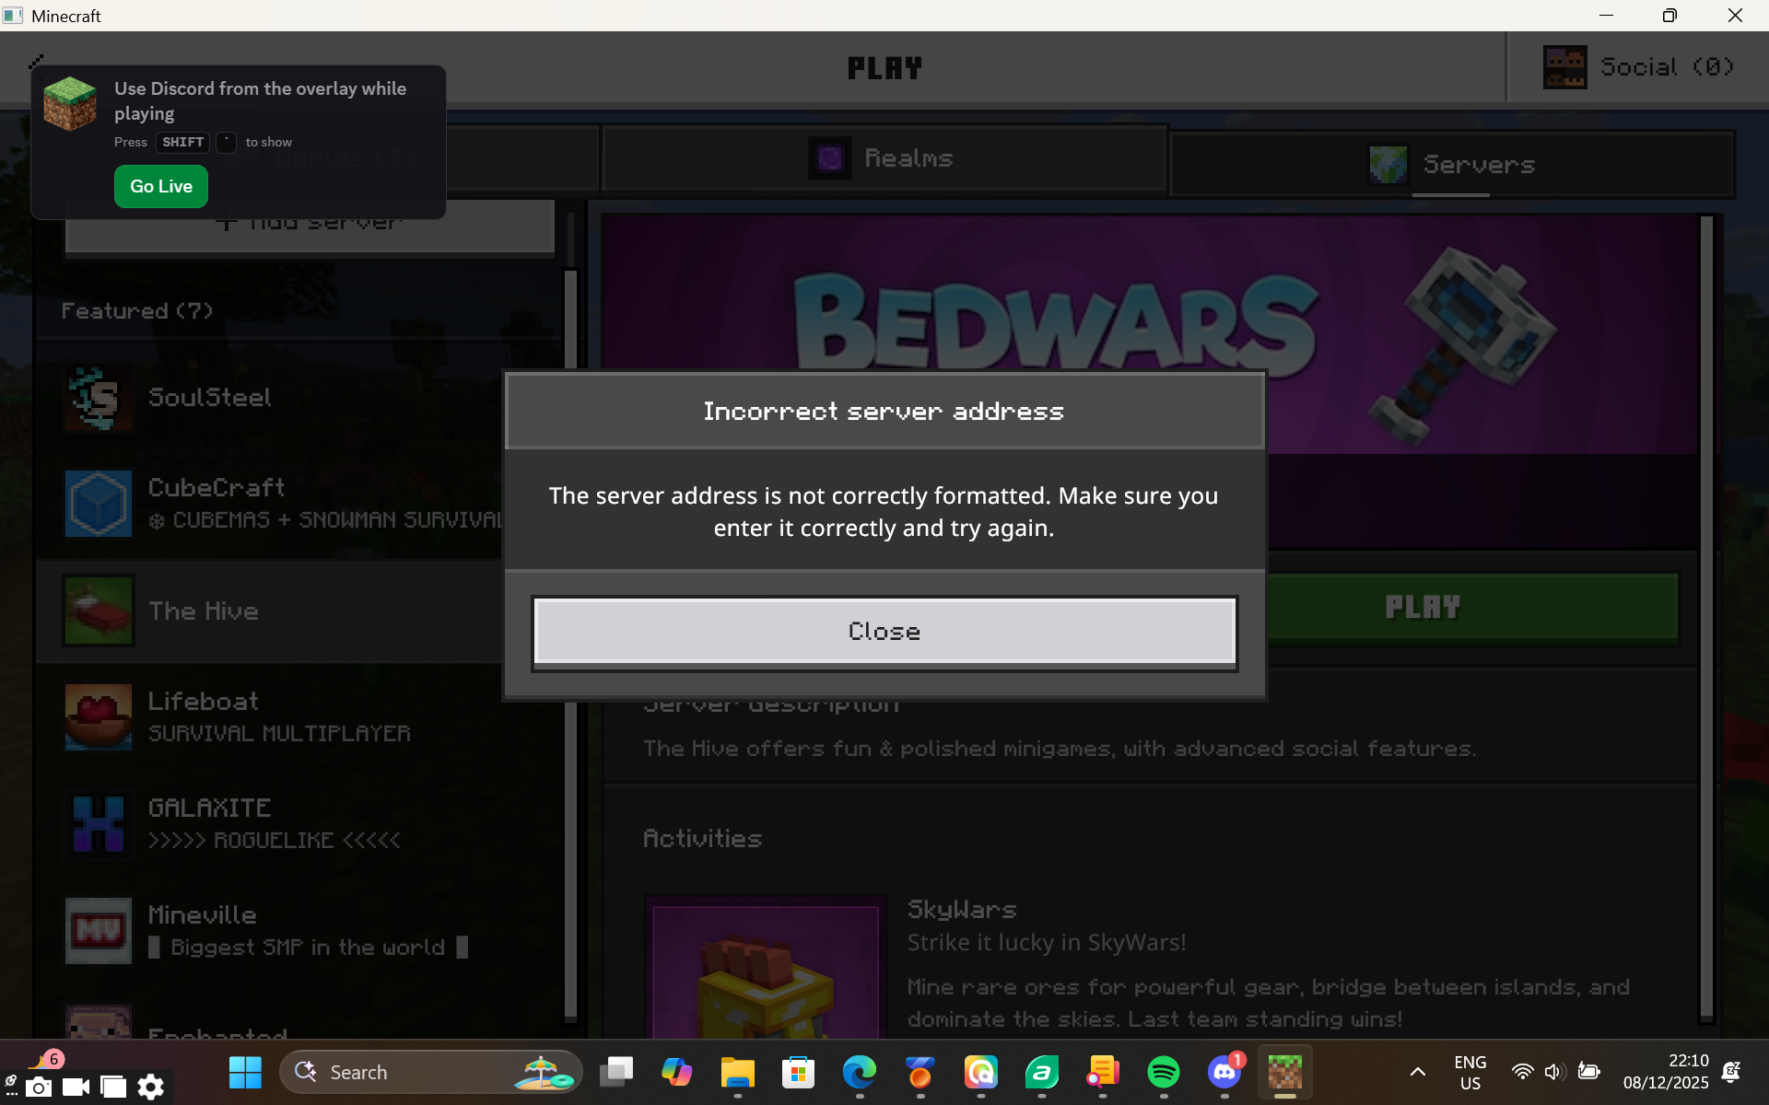
Task: Click The Hive server icon
Action: tap(99, 611)
